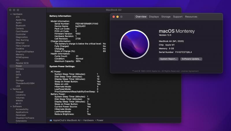Select Ethernet in the sidebar
This screenshot has height=131, width=231.
pyautogui.click(x=20, y=43)
